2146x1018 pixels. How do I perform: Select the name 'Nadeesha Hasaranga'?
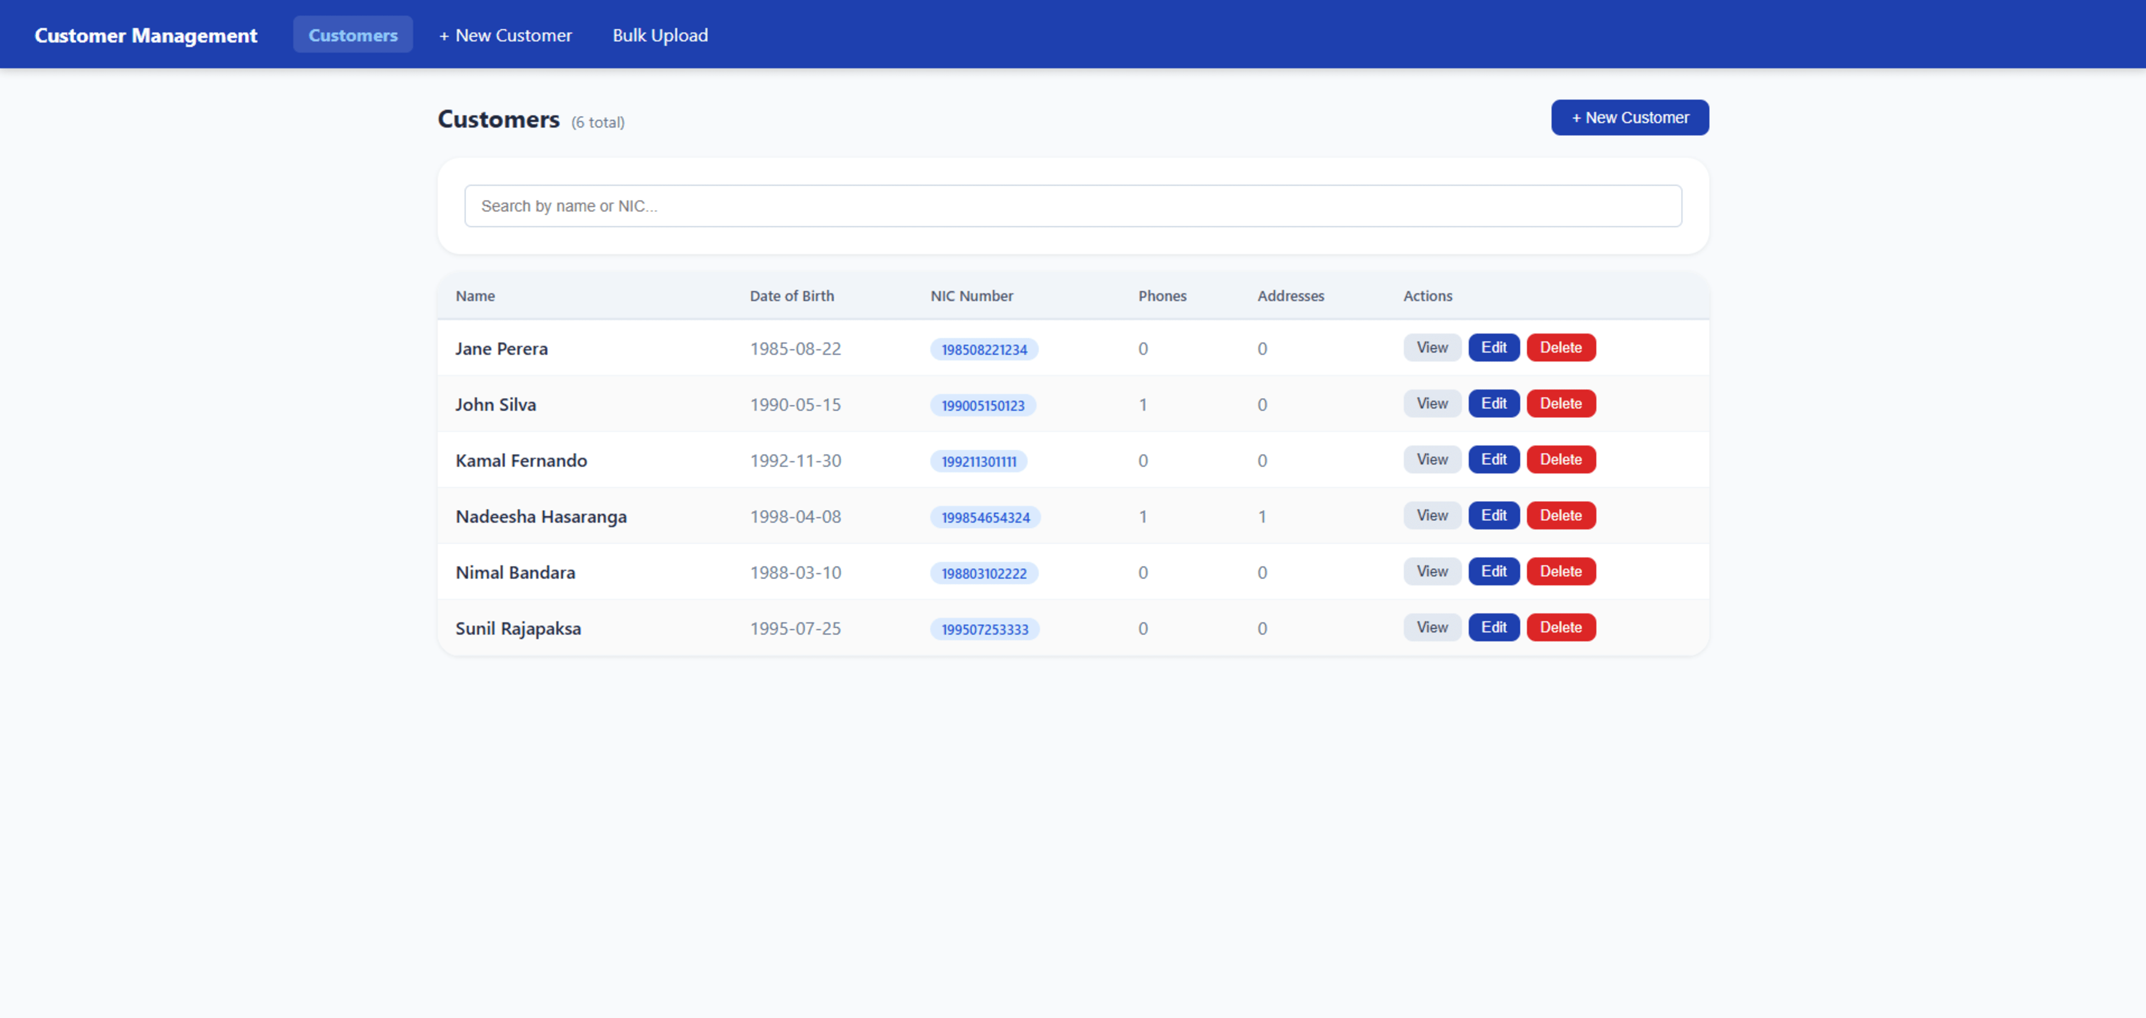(540, 516)
